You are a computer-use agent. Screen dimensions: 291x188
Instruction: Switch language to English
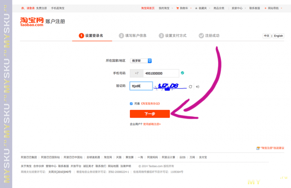tap(278, 36)
